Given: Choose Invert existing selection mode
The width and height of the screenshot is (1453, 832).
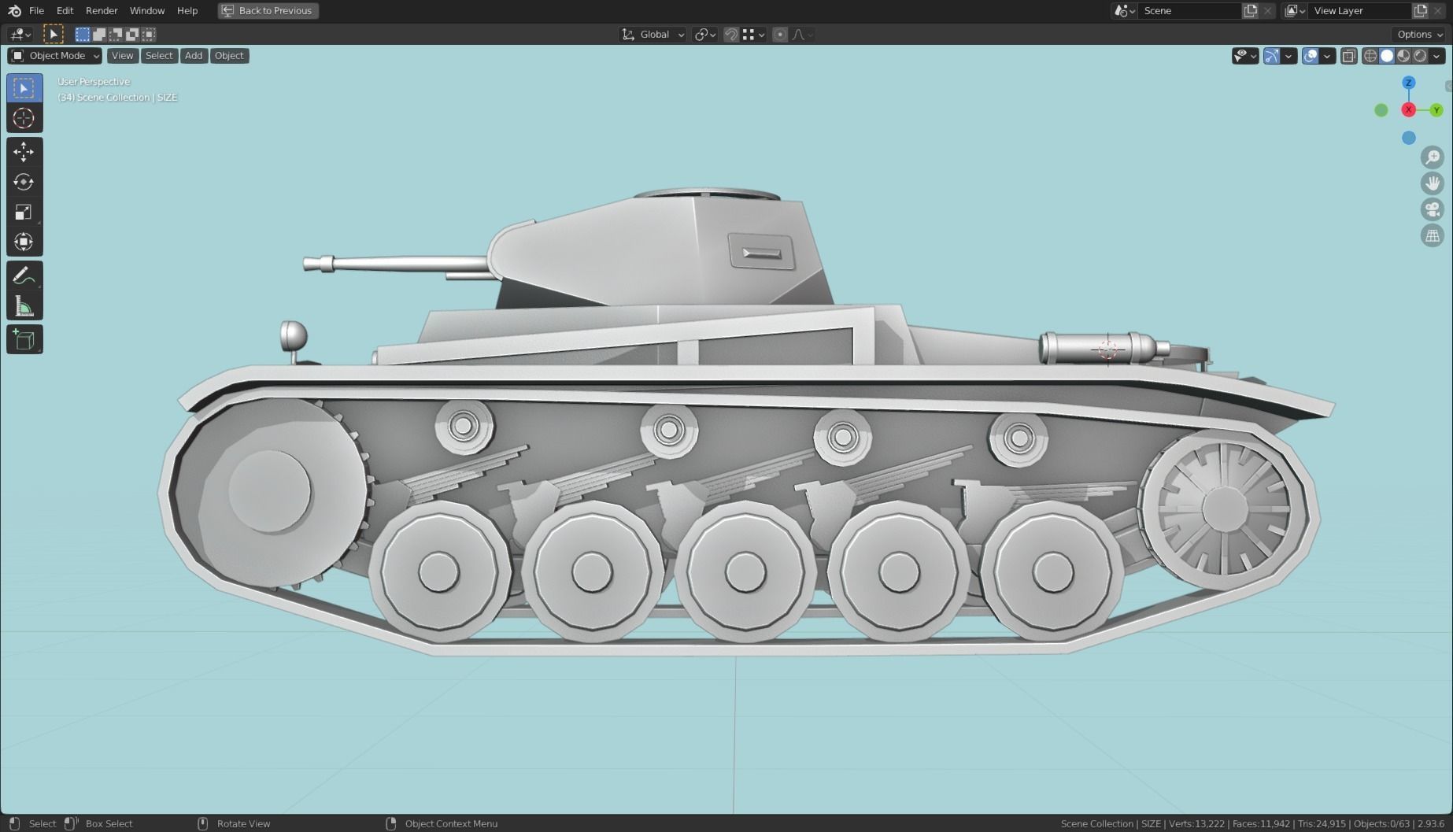Looking at the screenshot, I should (132, 34).
